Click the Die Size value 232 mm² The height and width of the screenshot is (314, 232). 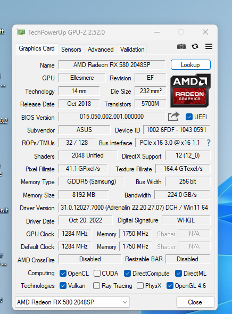(x=151, y=91)
